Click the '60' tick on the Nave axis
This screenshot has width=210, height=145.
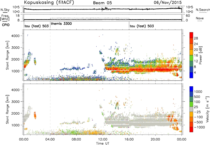pyautogui.click(x=188, y=16)
